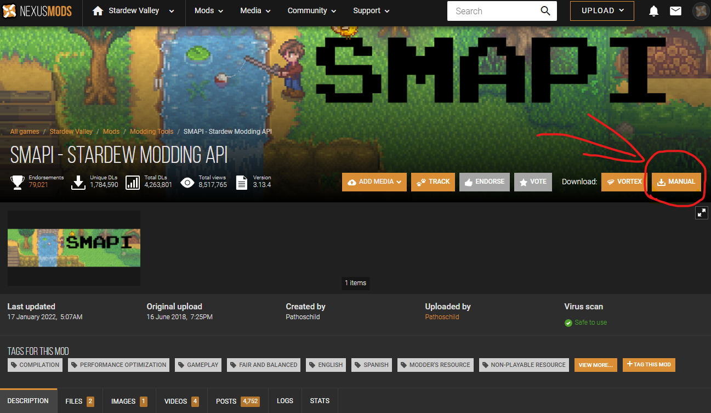Select the Fair and Balanced tag
The height and width of the screenshot is (413, 711).
click(x=264, y=365)
